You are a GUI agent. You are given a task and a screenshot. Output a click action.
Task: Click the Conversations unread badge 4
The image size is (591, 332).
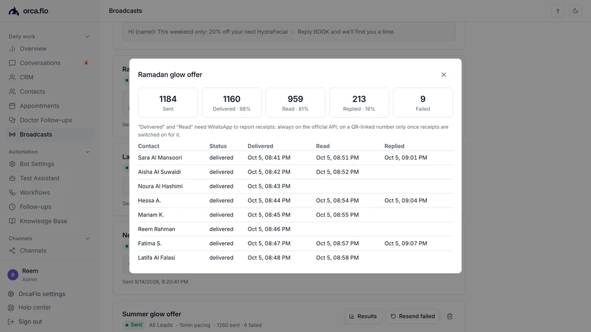coord(86,63)
